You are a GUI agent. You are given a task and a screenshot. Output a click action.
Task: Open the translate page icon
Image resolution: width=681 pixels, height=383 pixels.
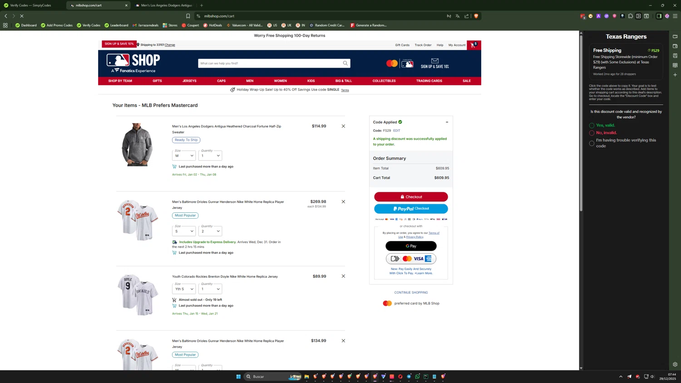click(x=458, y=16)
